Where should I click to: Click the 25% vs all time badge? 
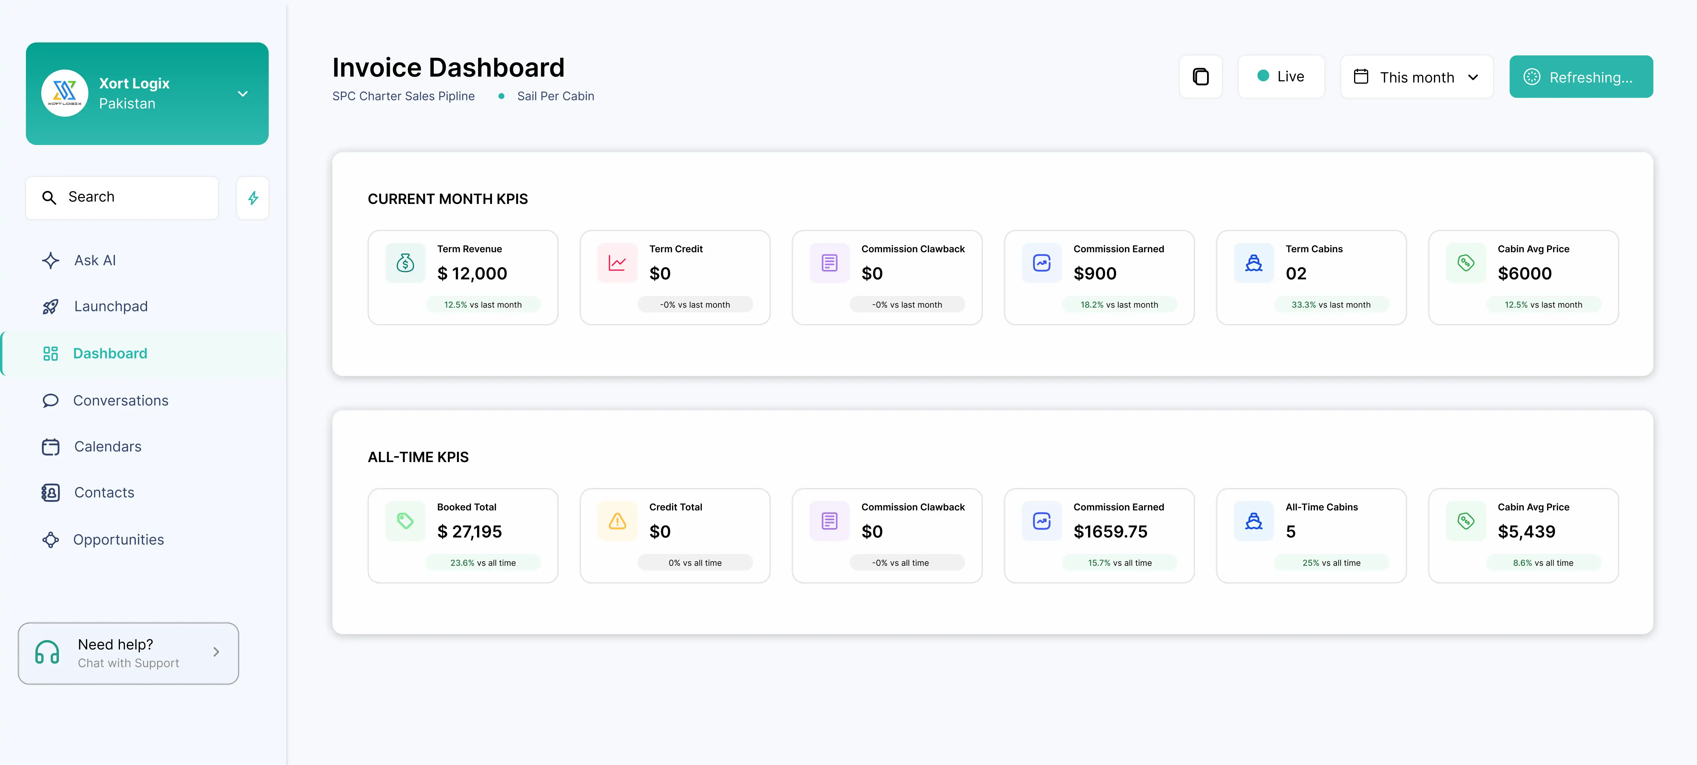click(x=1331, y=563)
